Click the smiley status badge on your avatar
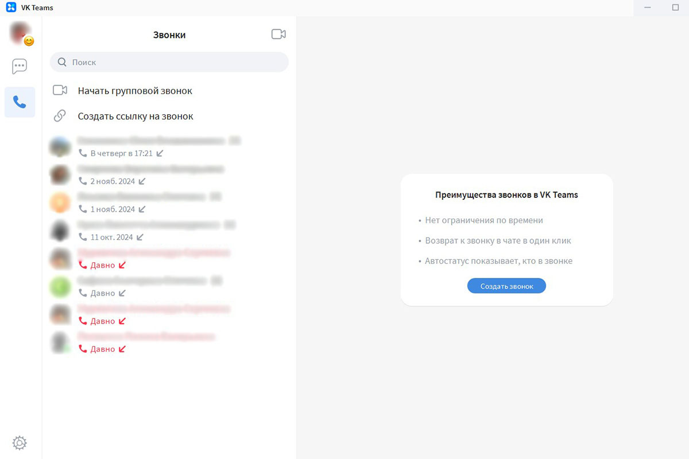Image resolution: width=689 pixels, height=459 pixels. click(x=28, y=41)
